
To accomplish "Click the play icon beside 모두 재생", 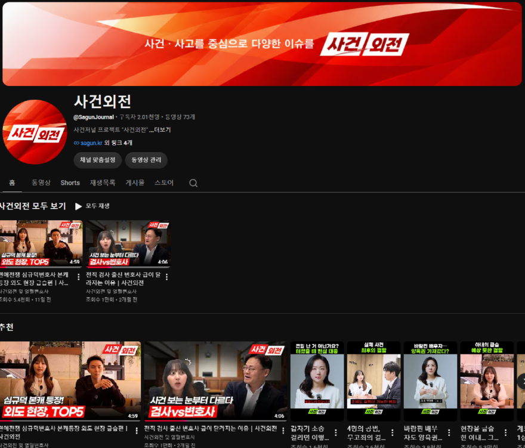I will tap(78, 206).
